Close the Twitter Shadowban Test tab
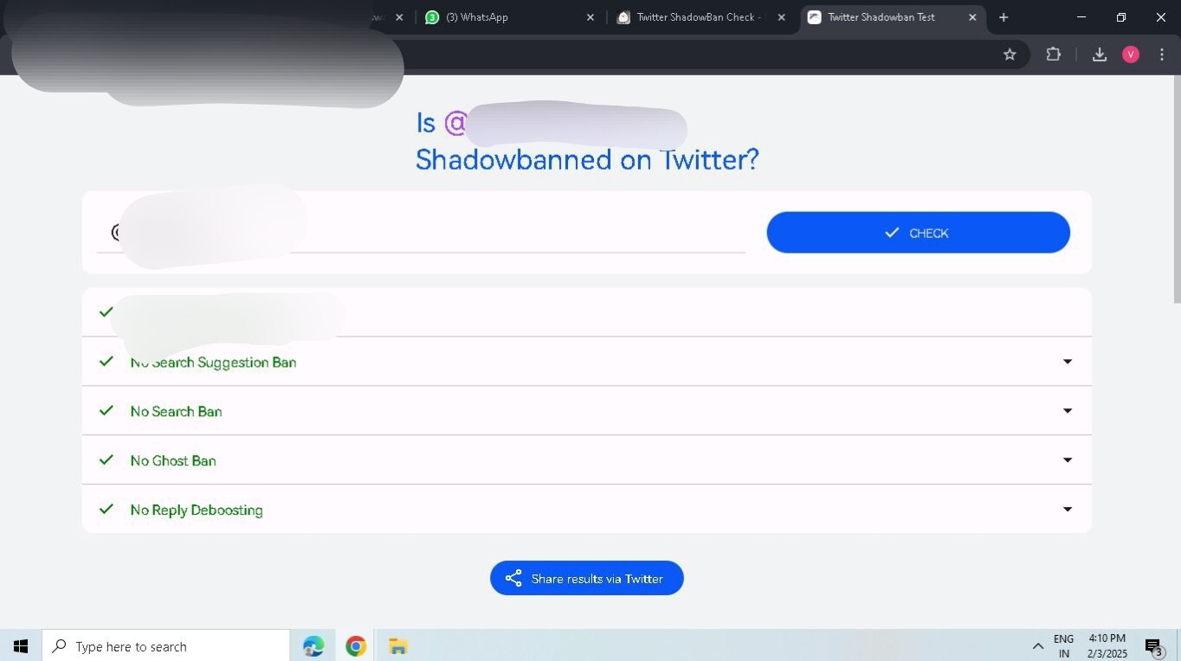Image resolution: width=1181 pixels, height=661 pixels. pyautogui.click(x=972, y=17)
